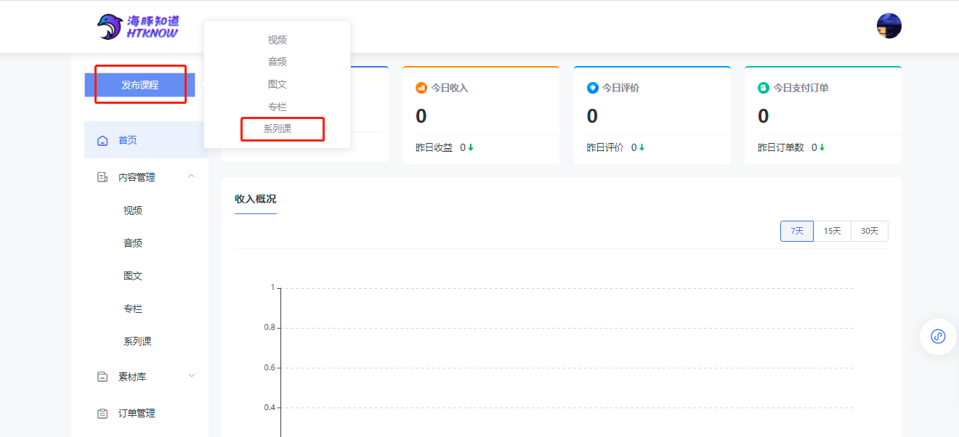Click the green 今日支付订单 card icon
The image size is (959, 437).
click(x=764, y=88)
